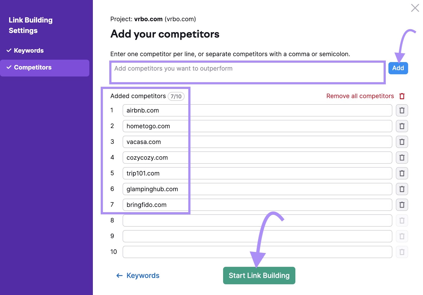Delete the trip101.com competitor

tap(402, 173)
